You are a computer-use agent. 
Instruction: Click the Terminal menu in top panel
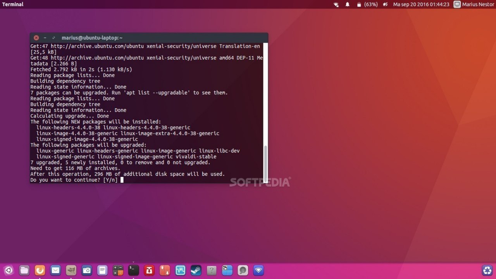13,4
